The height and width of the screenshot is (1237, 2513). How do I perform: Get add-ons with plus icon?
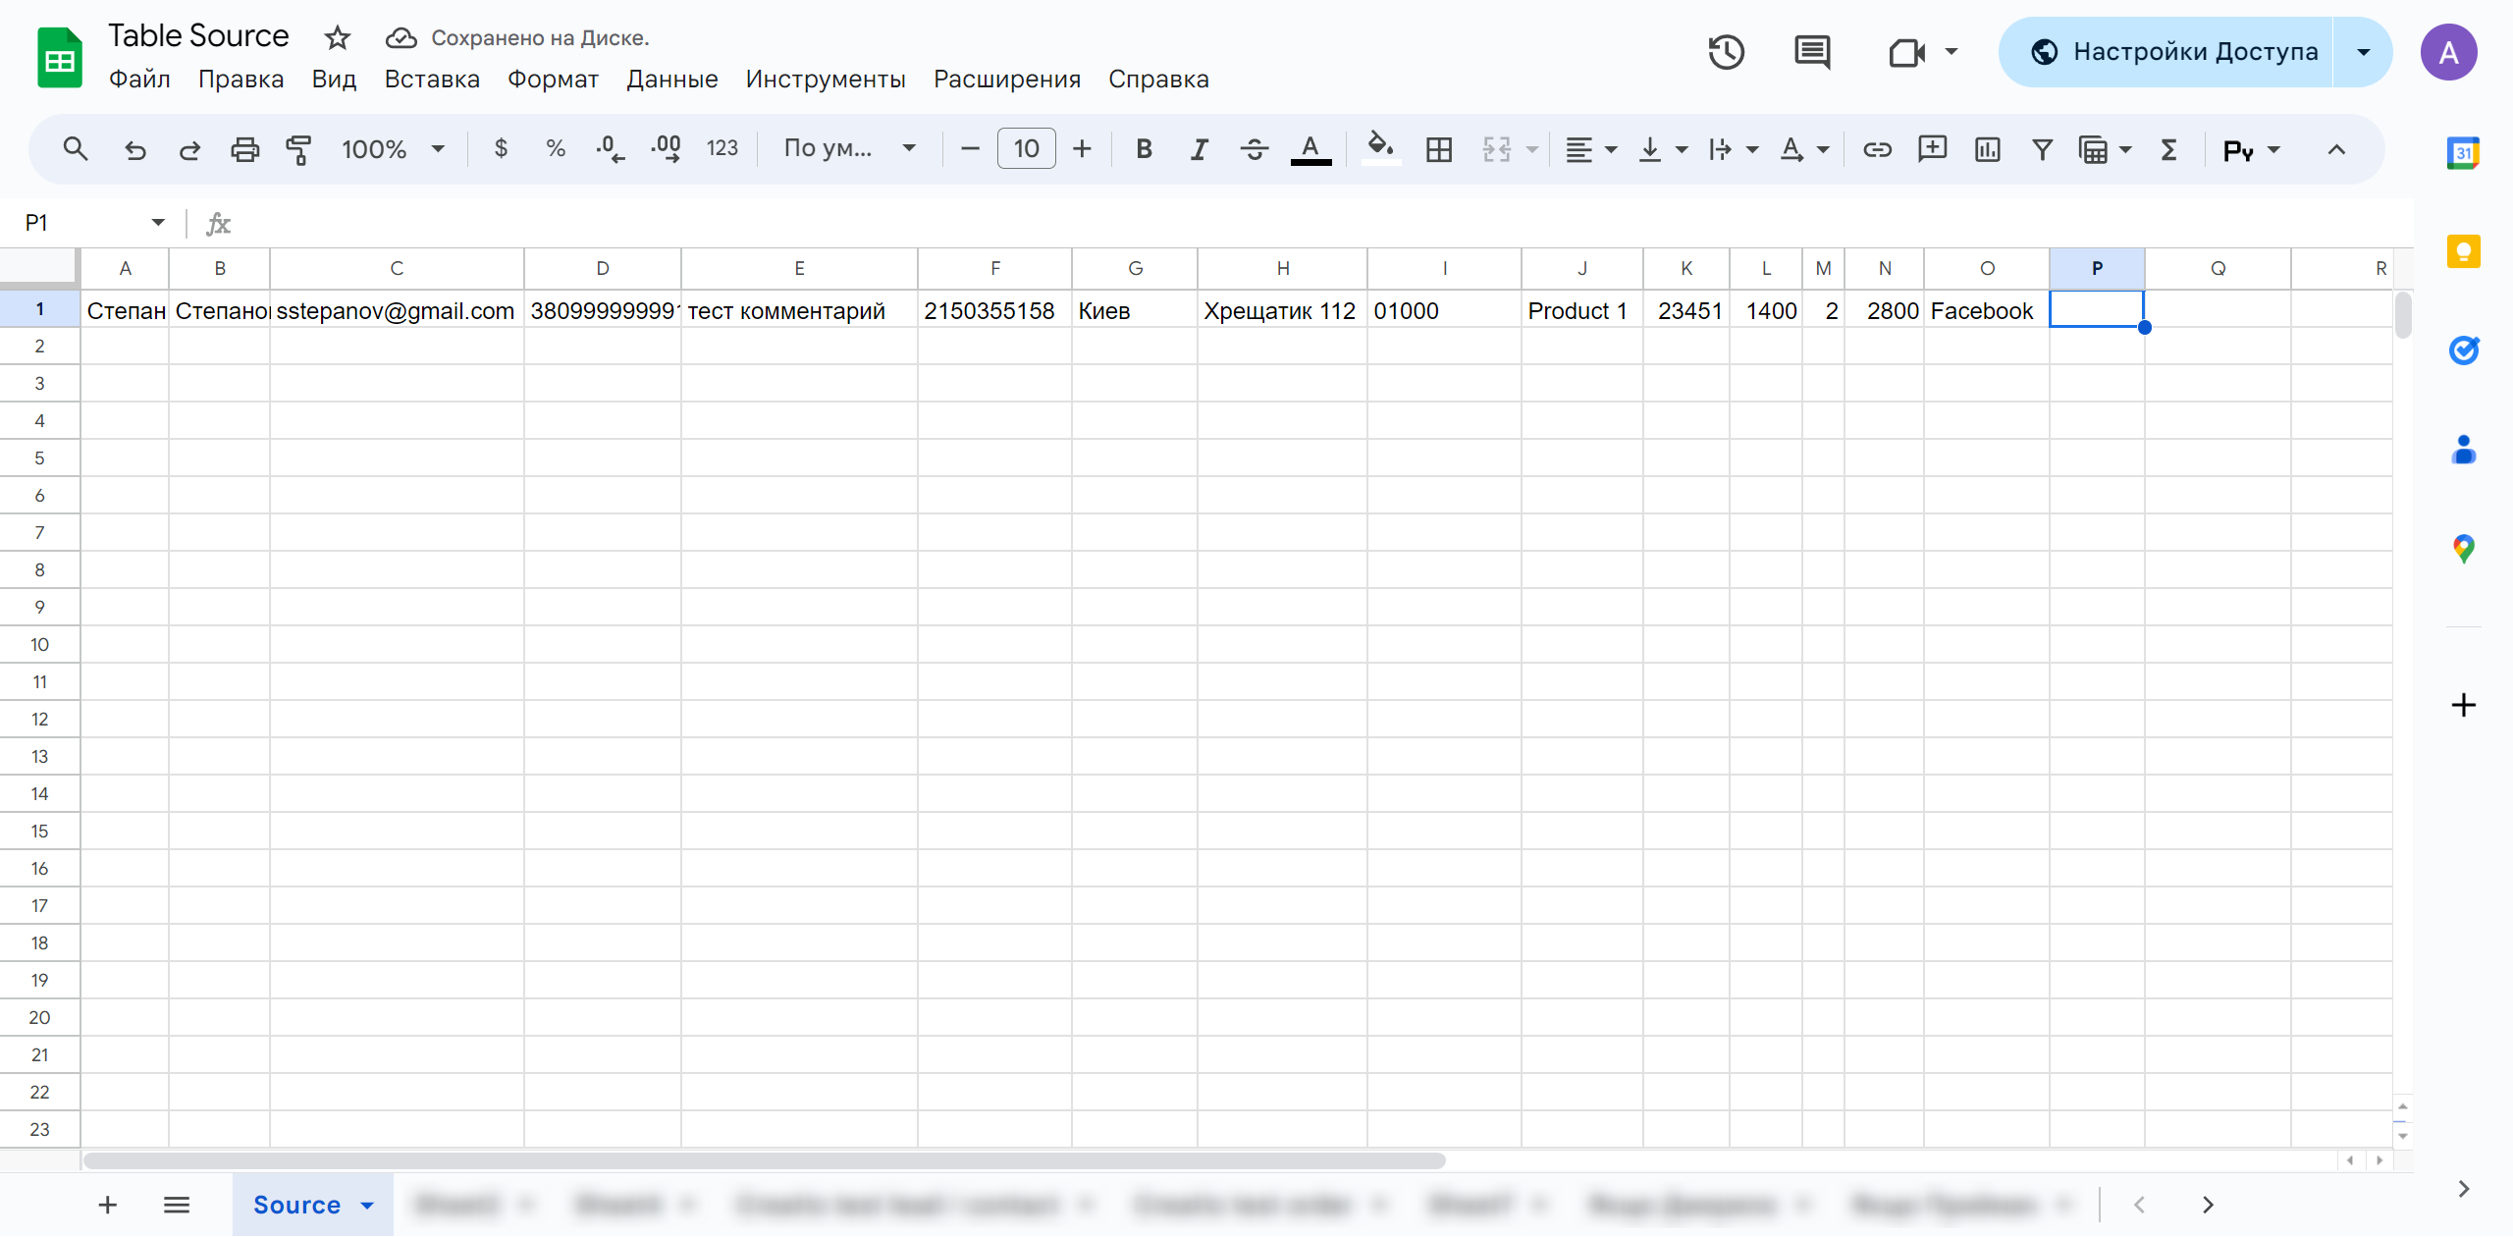(2463, 705)
